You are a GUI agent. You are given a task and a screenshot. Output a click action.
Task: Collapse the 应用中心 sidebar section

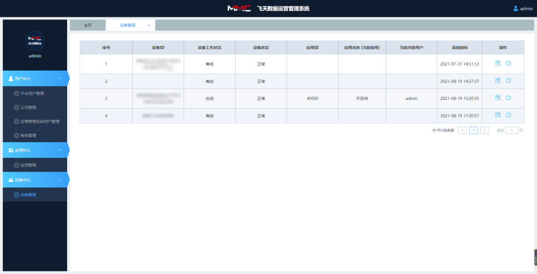(60, 150)
